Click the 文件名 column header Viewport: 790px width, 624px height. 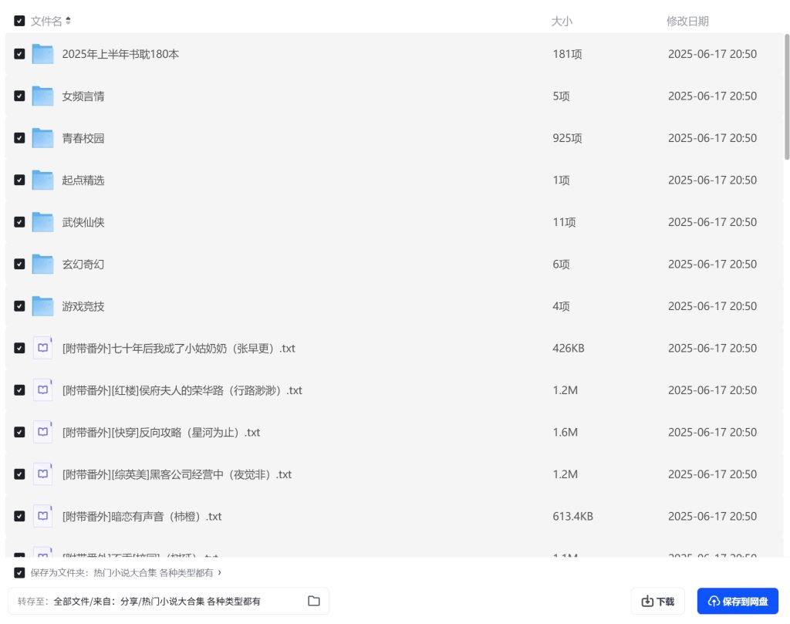(x=46, y=21)
